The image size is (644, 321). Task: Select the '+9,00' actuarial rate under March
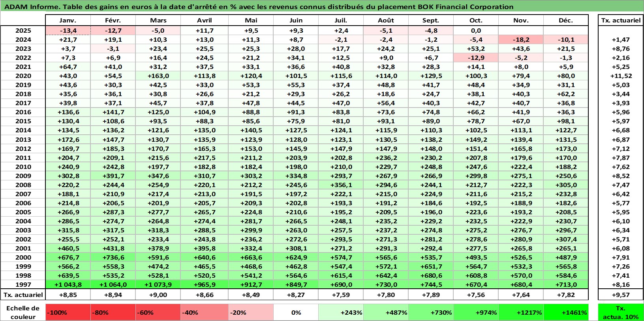158,295
